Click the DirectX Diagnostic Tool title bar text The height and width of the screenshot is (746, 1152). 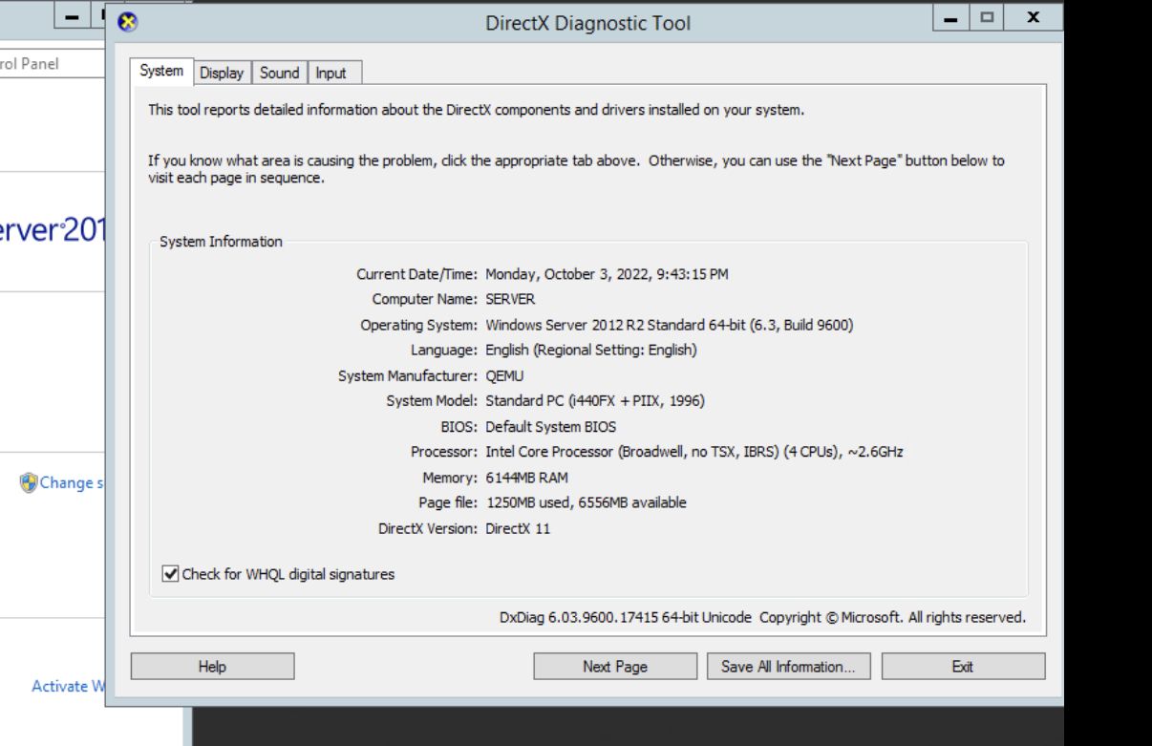[587, 23]
